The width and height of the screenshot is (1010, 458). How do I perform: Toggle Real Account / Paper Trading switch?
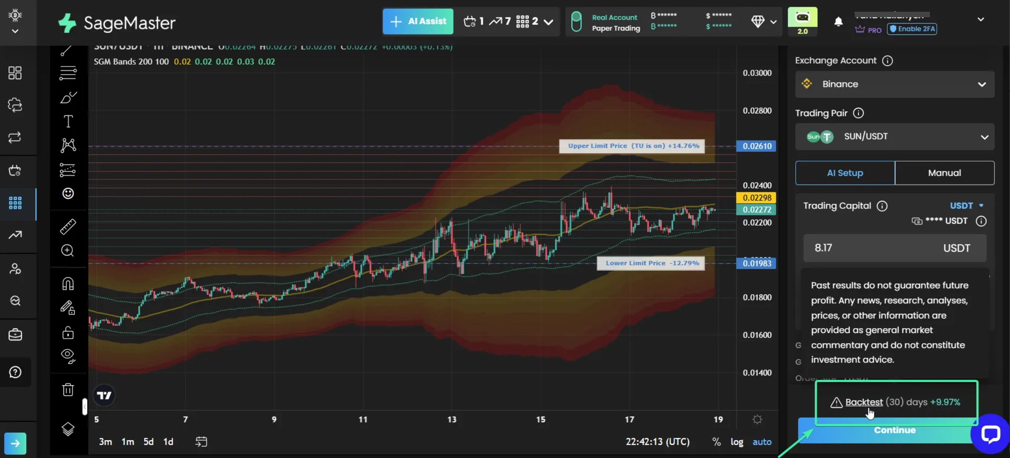576,22
